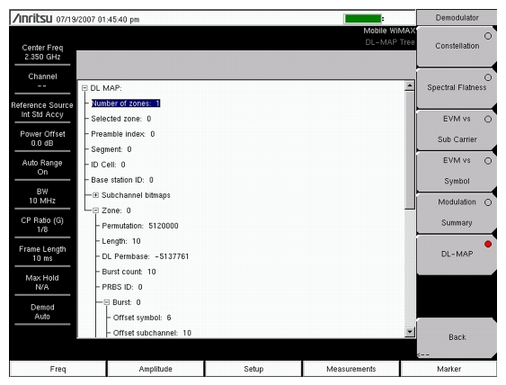The width and height of the screenshot is (506, 385).
Task: Open the Sub Carrier EVM view
Action: click(457, 130)
